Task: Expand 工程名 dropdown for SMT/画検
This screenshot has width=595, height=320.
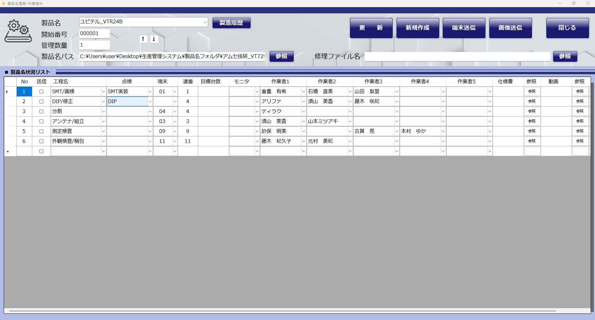Action: [103, 92]
